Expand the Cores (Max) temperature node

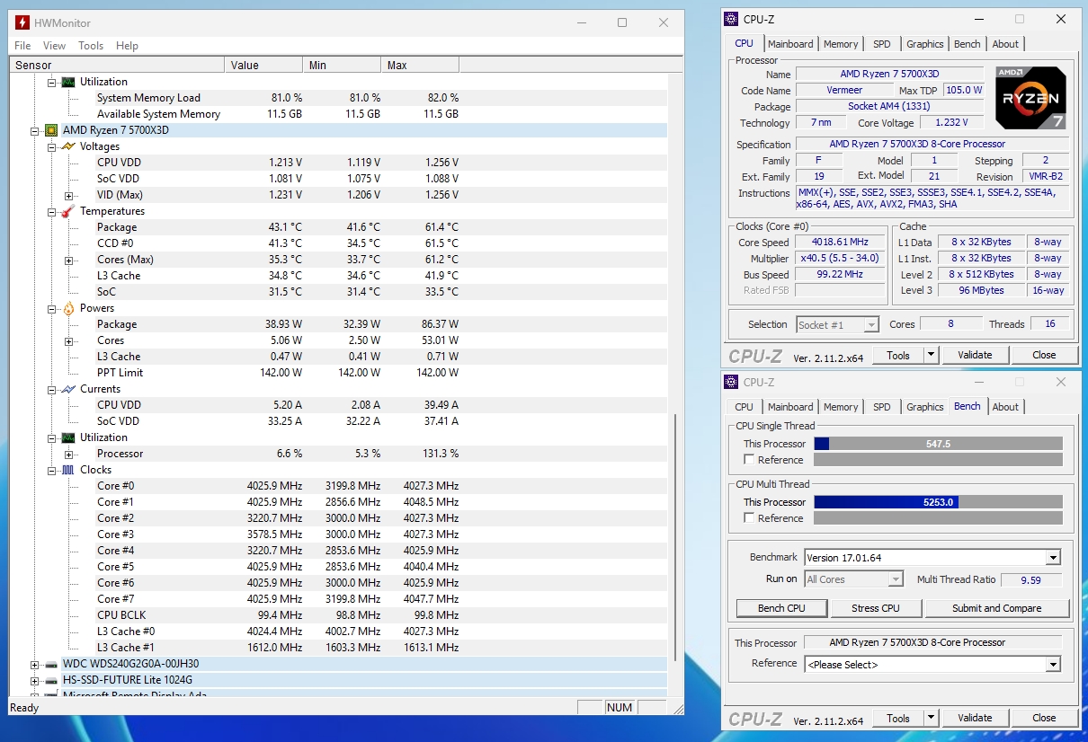[x=68, y=260]
